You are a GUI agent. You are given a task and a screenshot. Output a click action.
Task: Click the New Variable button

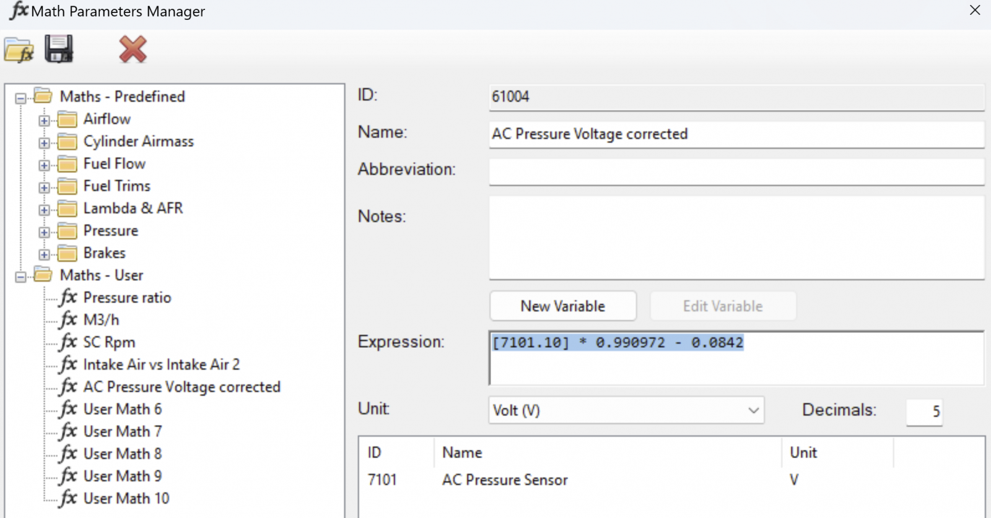pos(563,306)
